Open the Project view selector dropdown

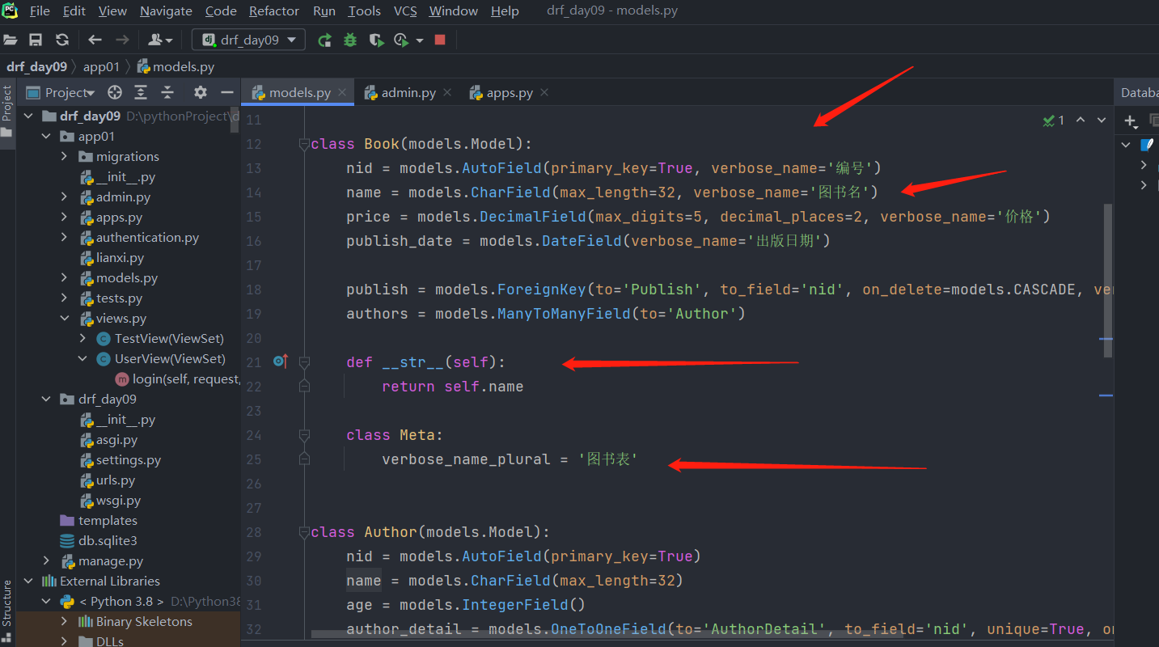(x=70, y=92)
